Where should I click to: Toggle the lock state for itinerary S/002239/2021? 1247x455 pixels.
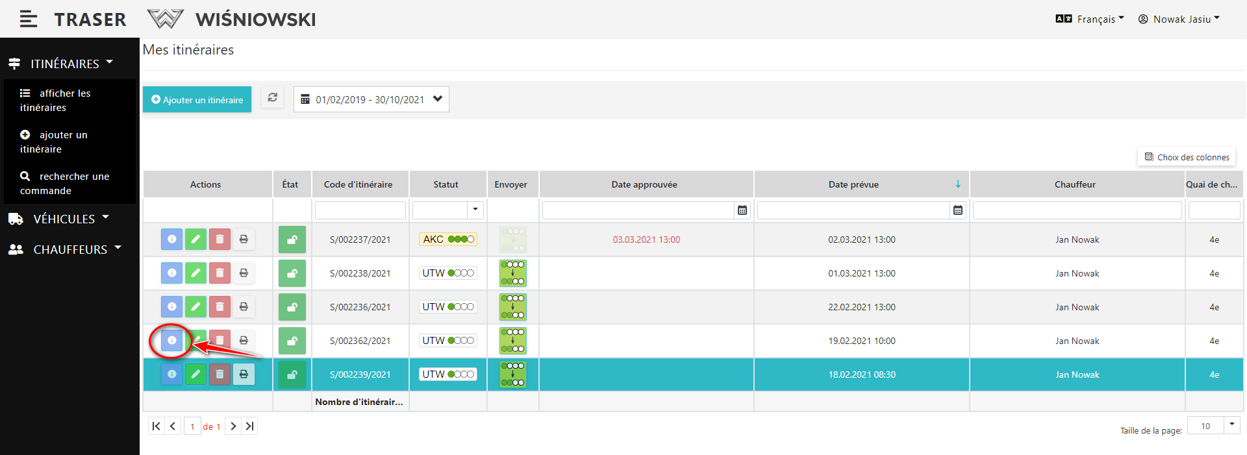pos(292,375)
